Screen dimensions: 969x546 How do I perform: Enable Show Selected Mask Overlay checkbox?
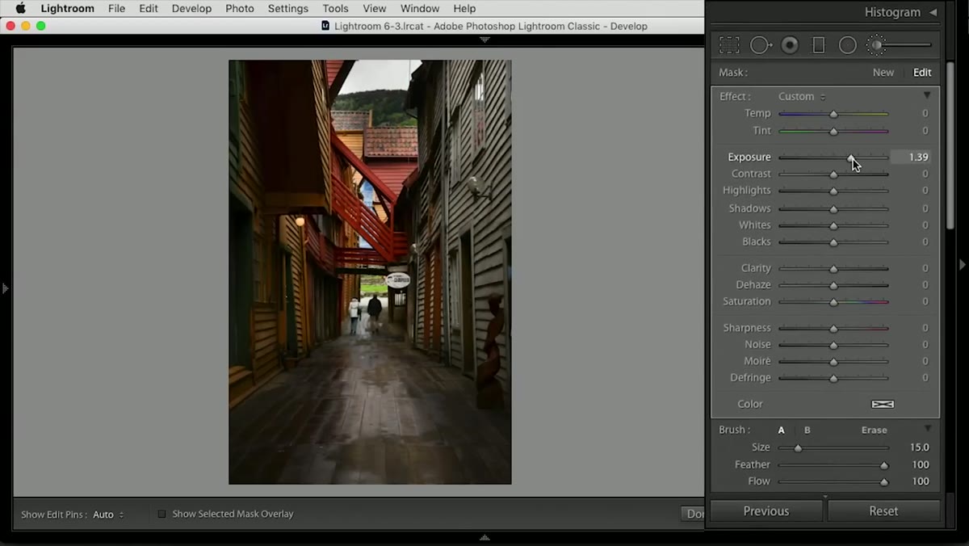click(x=161, y=514)
